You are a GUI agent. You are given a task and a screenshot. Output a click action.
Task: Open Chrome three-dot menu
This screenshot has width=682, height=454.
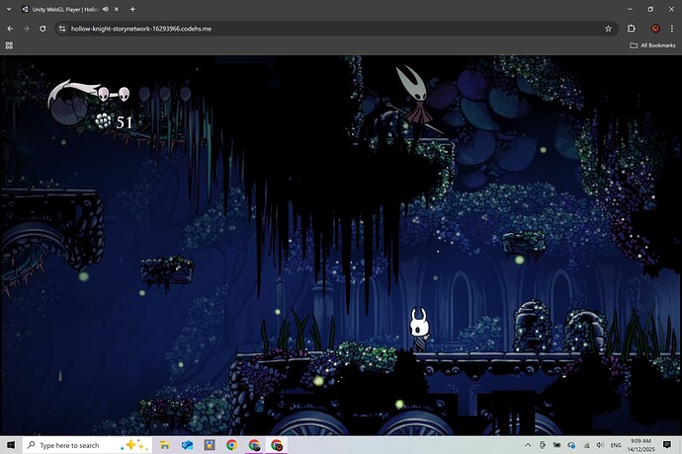click(672, 29)
